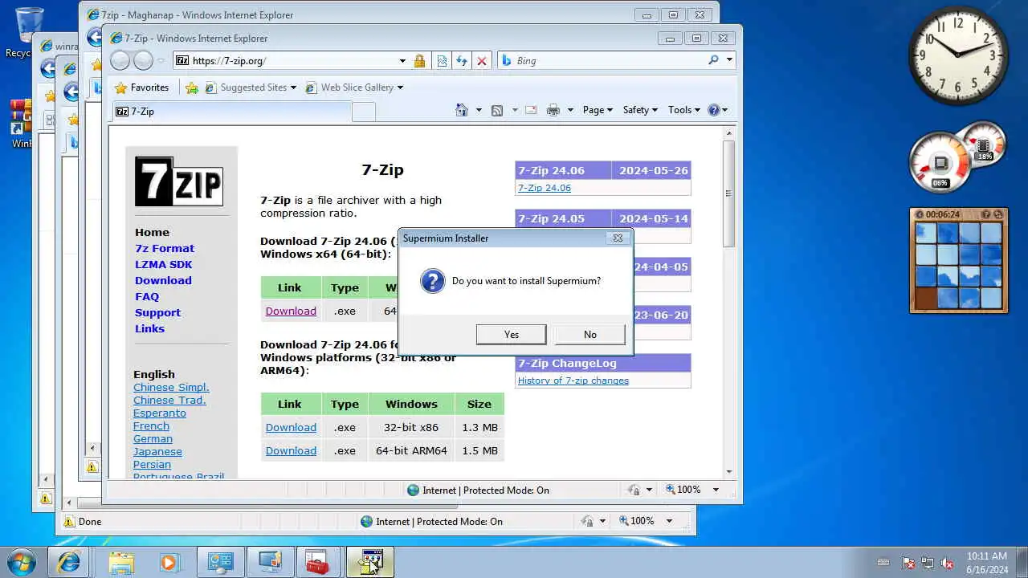Click Yes in the Supermium Installer dialog
Image resolution: width=1028 pixels, height=578 pixels.
coord(511,334)
